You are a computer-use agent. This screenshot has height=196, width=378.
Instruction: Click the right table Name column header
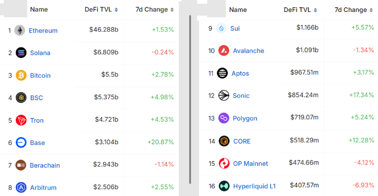[238, 10]
